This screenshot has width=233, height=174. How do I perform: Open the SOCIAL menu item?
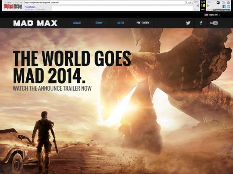pyautogui.click(x=77, y=23)
